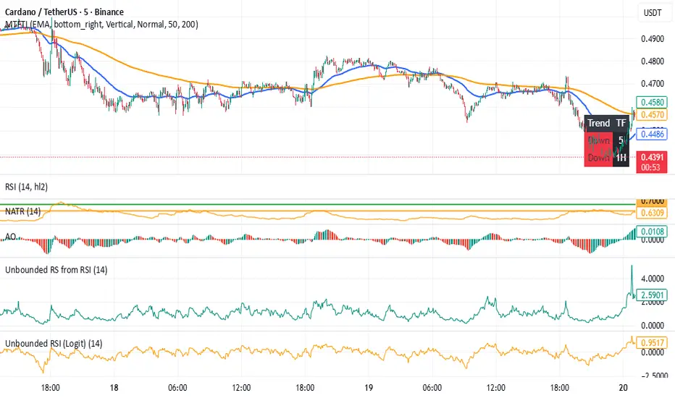Screen dimensions: 675x398
Task: Click the orange 0.6309 NATR value tag
Action: 650,213
